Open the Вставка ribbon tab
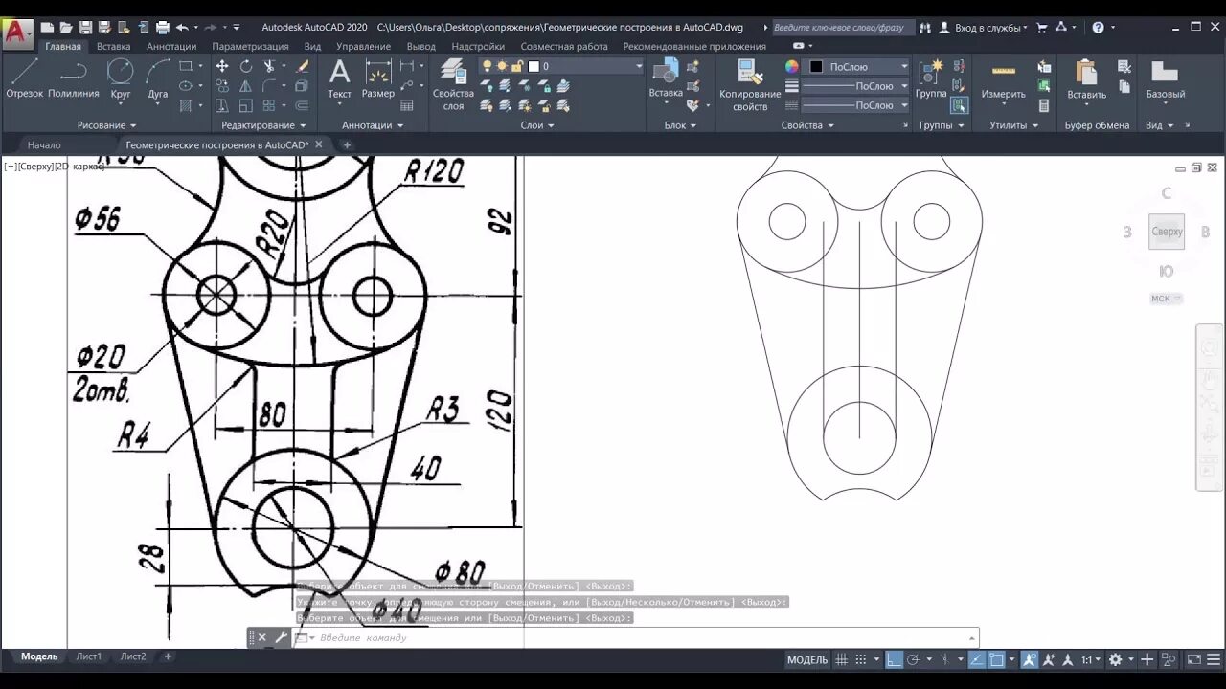This screenshot has height=689, width=1226. point(114,46)
